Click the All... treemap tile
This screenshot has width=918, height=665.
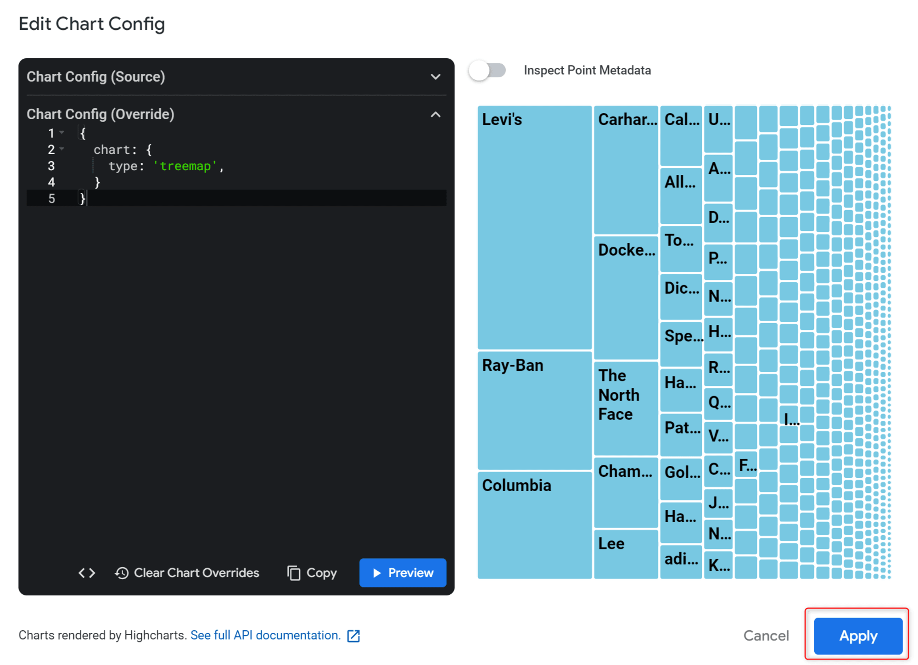681,196
